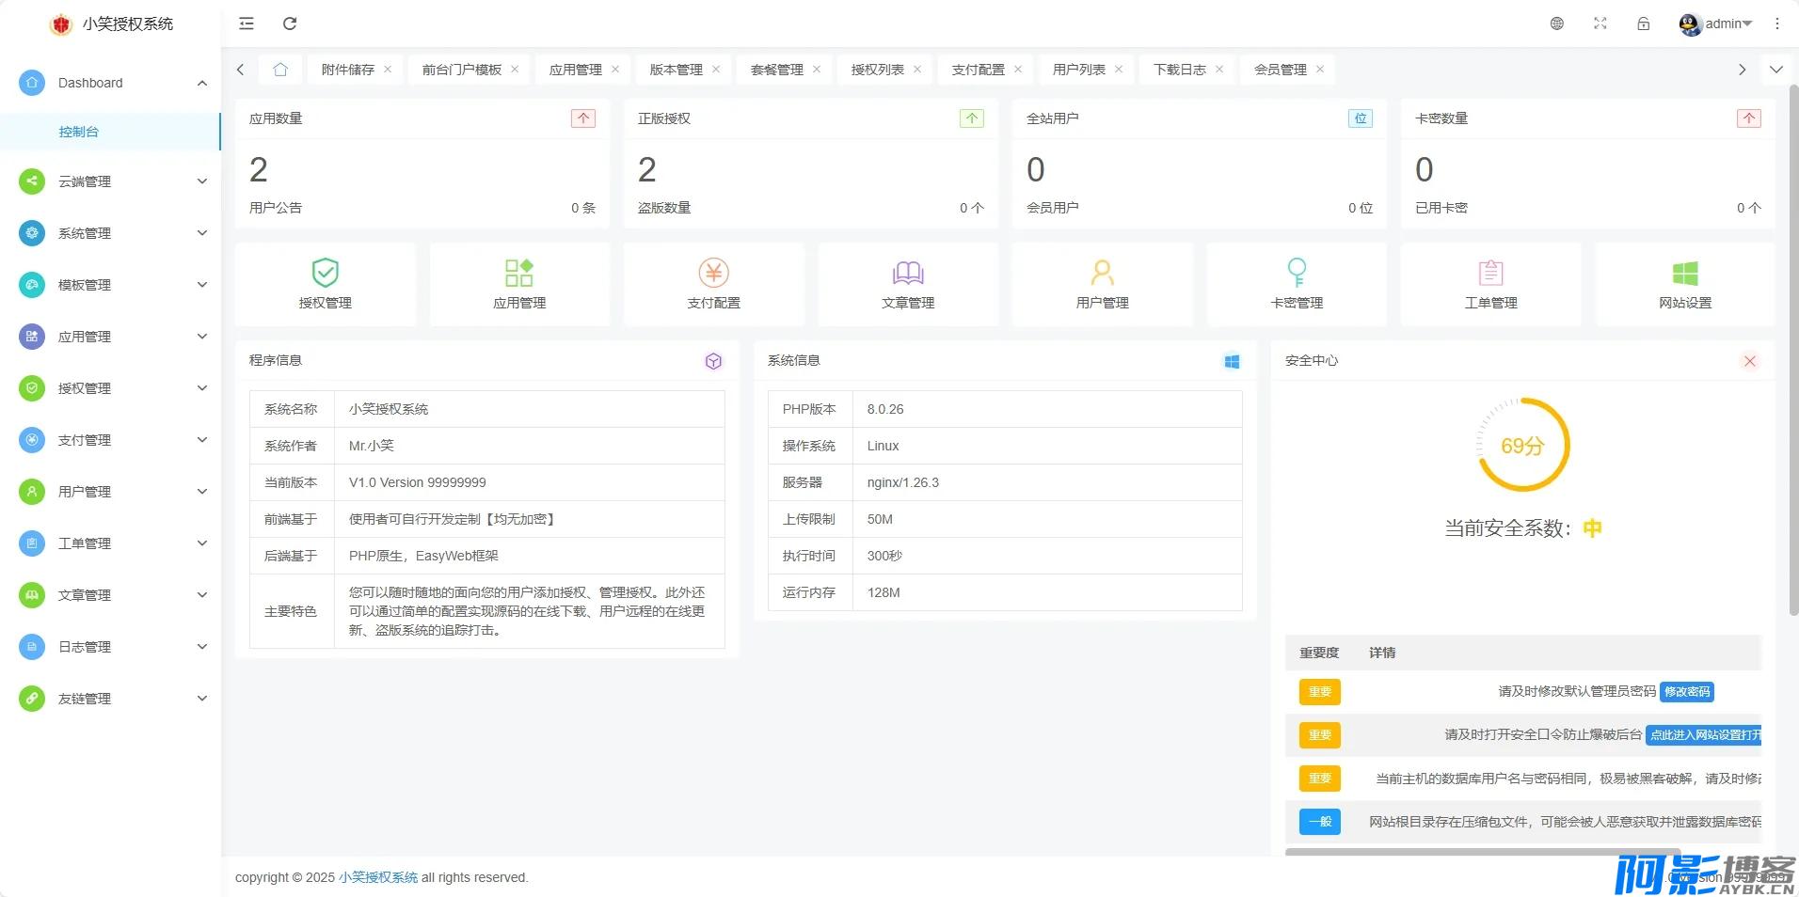Open the admin user dropdown

[1716, 24]
